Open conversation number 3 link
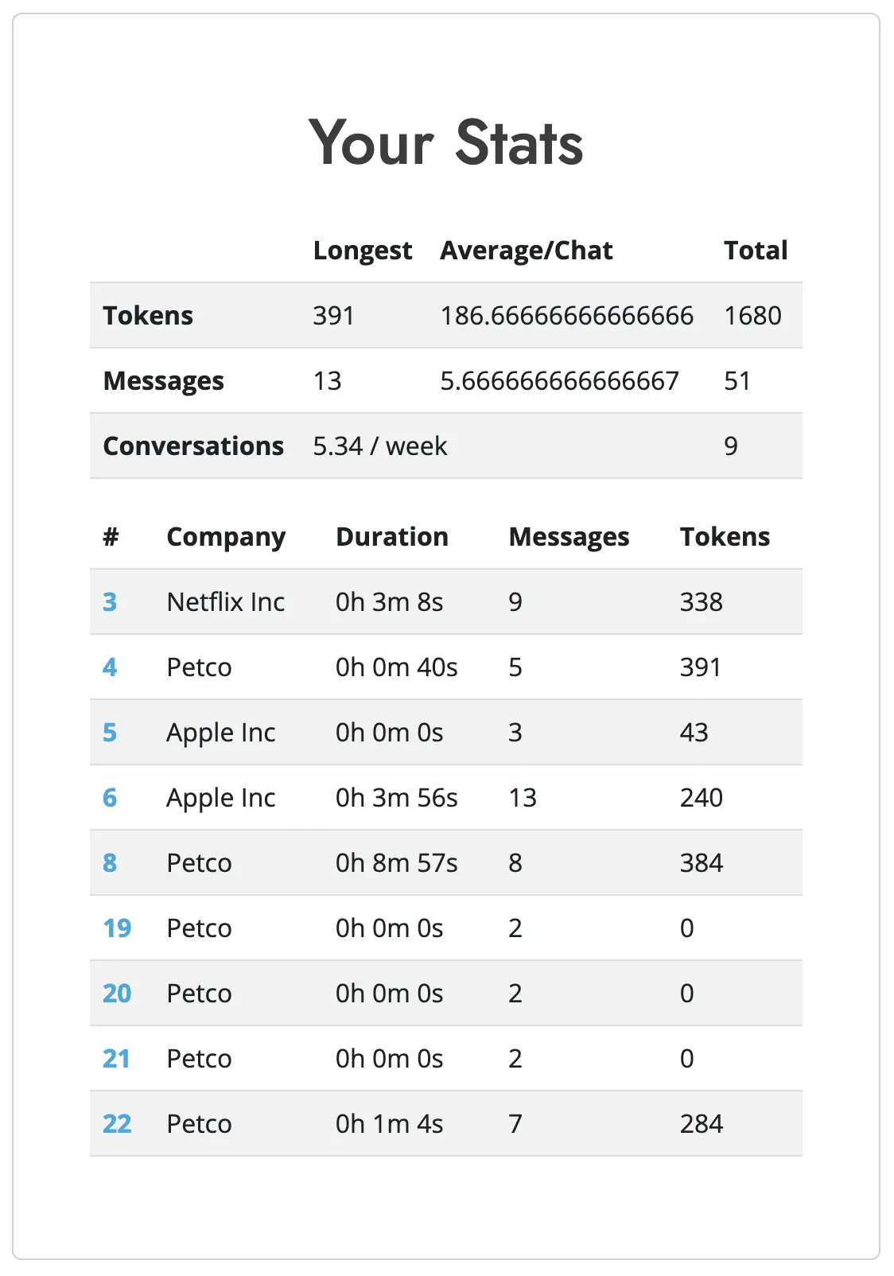This screenshot has width=894, height=1276. pos(110,602)
